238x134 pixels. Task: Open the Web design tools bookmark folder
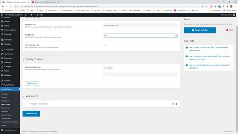point(81,10)
